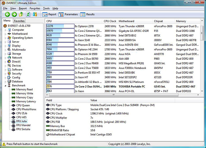Viewport: 206px width, 148px height.
Task: Click the FPU SinJulia icon
Action: click(x=13, y=129)
